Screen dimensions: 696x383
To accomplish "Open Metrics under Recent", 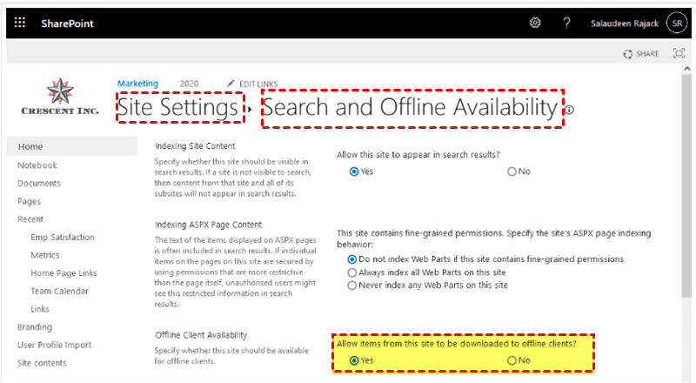I will (x=45, y=255).
